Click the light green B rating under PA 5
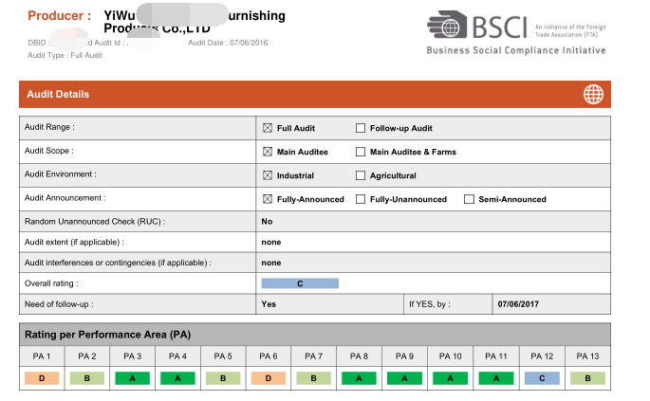The image size is (650, 401). pyautogui.click(x=223, y=378)
